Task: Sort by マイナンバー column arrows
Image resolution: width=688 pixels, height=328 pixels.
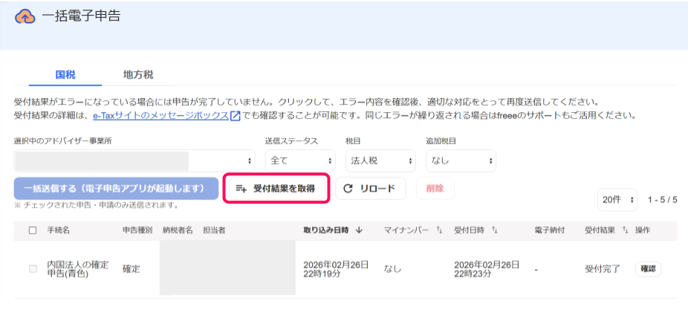Action: tap(439, 230)
